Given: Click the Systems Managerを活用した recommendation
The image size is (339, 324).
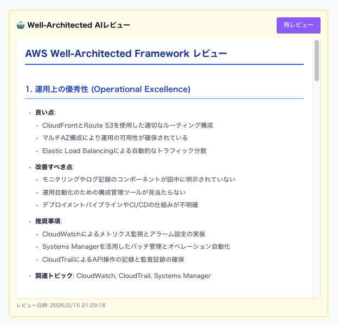Looking at the screenshot, I should point(136,246).
